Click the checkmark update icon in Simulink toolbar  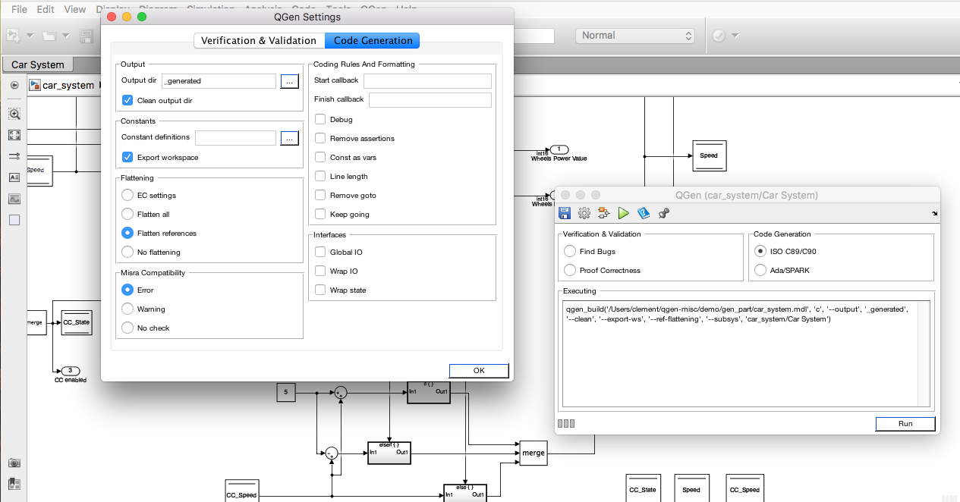click(x=719, y=36)
